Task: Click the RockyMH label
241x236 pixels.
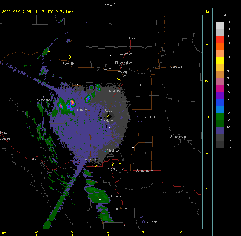Action: 68,64
